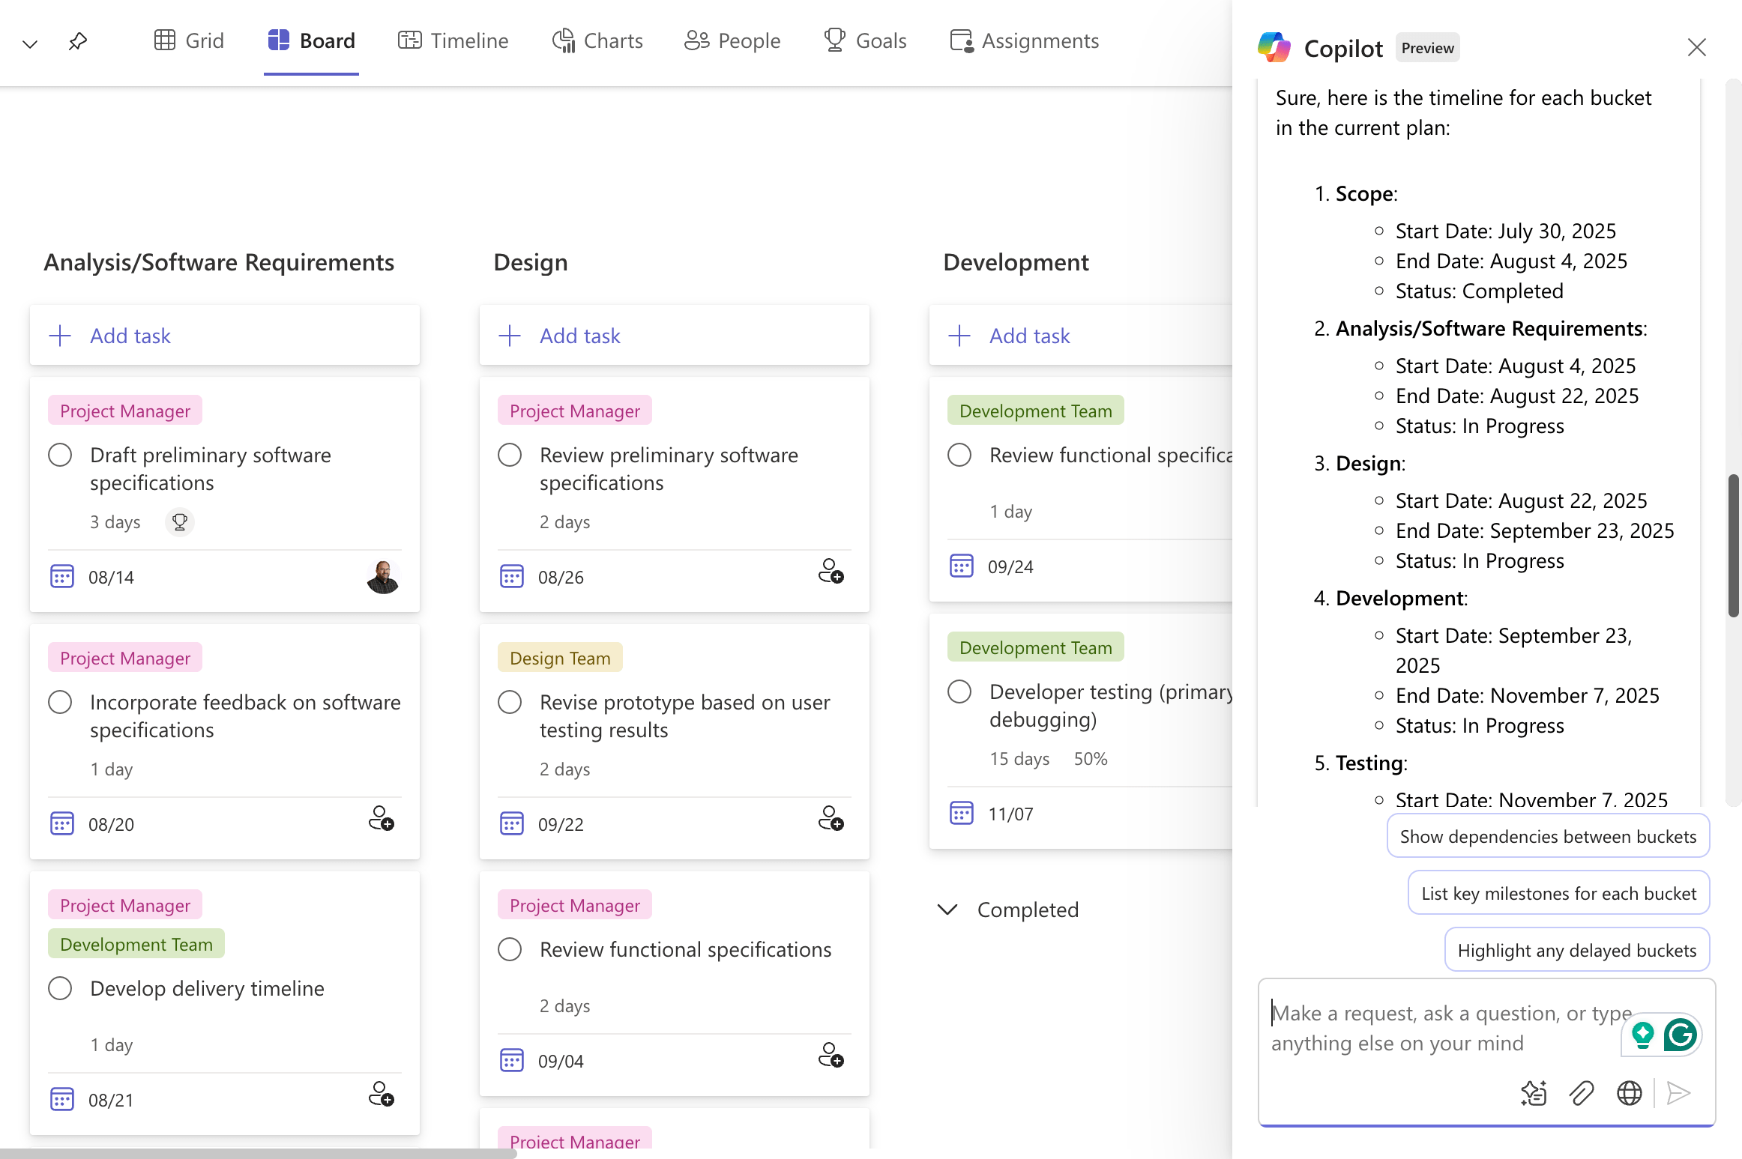
Task: Click the assign-person icon on the 08/26 card
Action: pos(831,572)
